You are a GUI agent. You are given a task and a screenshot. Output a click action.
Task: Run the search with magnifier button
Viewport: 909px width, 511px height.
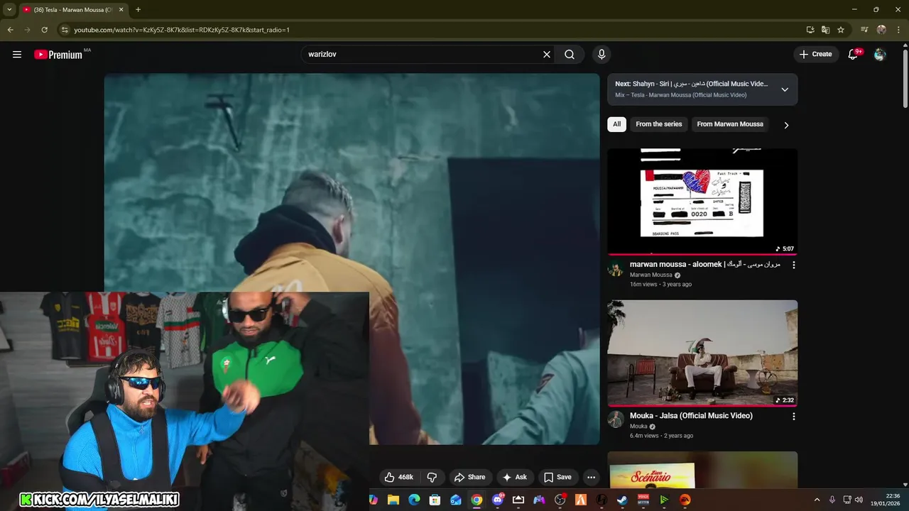570,54
